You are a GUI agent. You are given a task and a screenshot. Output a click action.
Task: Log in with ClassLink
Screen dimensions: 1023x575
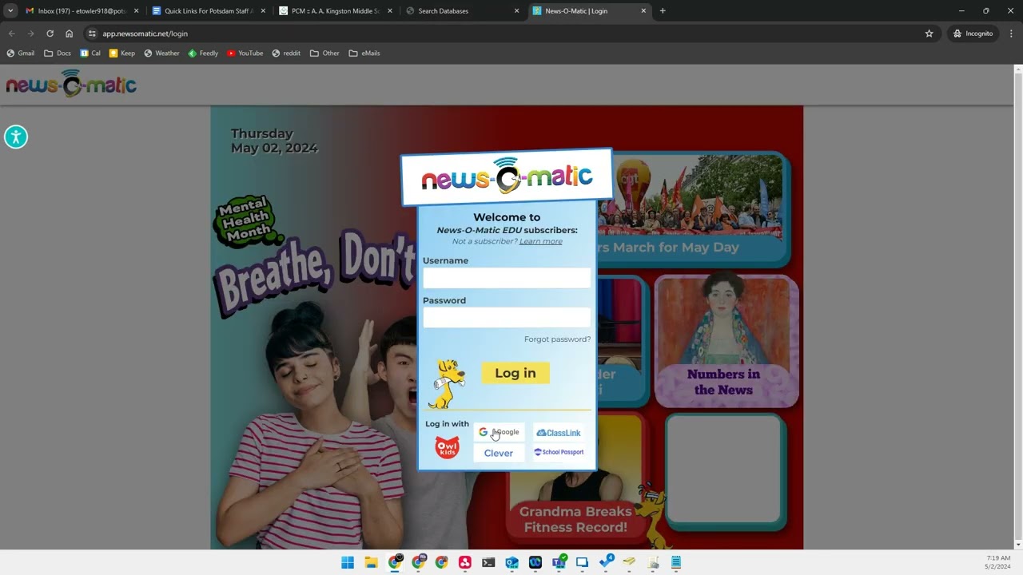point(559,433)
